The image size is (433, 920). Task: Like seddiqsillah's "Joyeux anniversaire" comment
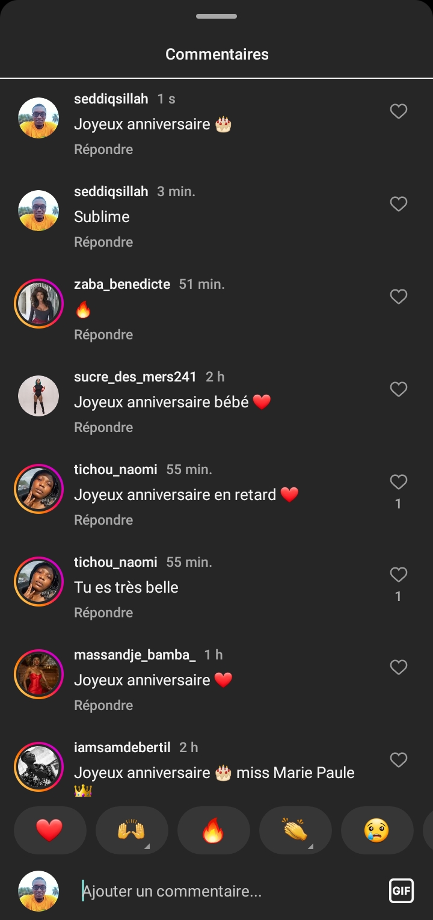point(399,111)
